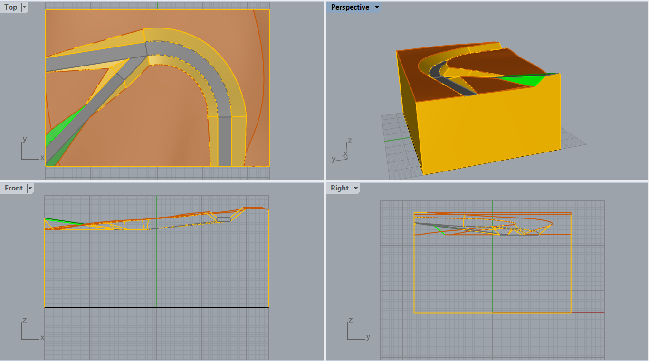This screenshot has height=361, width=649.
Task: Select the small gray rectangle in Front view
Action: pos(223,219)
